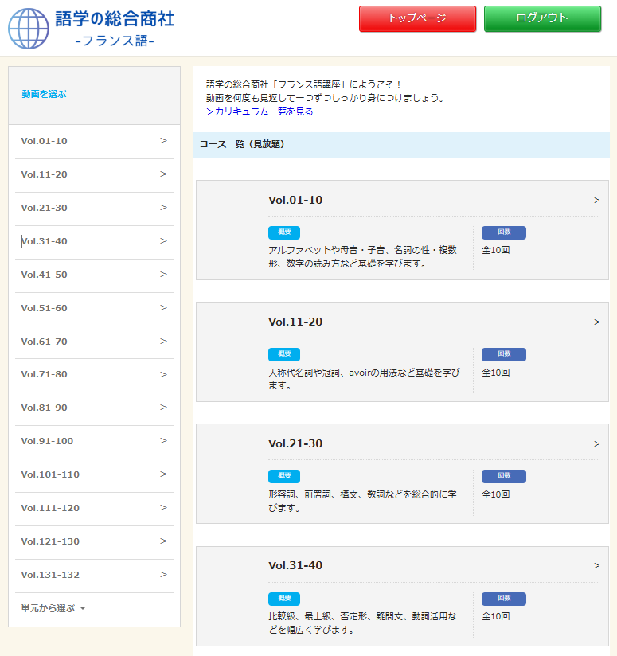Image resolution: width=617 pixels, height=656 pixels.
Task: Expand the Vol.21-30 course card arrow
Action: tap(596, 444)
